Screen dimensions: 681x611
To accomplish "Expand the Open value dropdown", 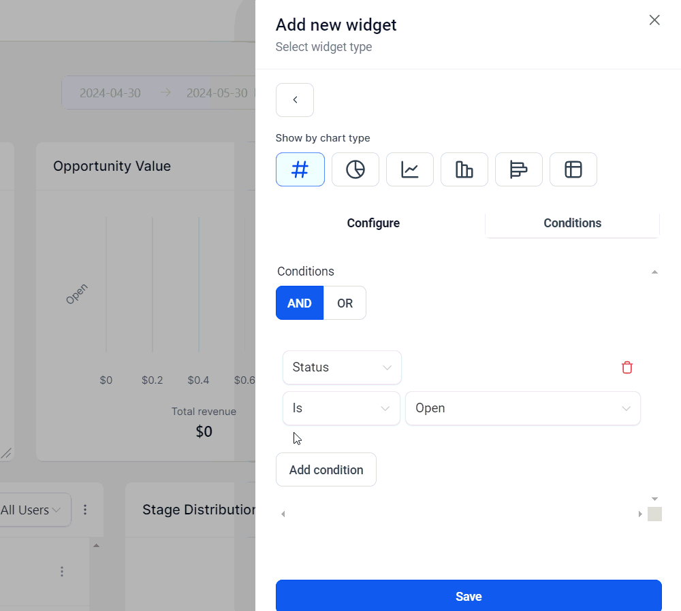I will coord(522,408).
